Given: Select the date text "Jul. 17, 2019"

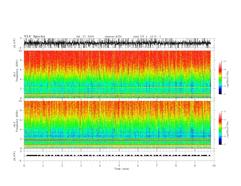Looking at the screenshot, I should pyautogui.click(x=85, y=36).
